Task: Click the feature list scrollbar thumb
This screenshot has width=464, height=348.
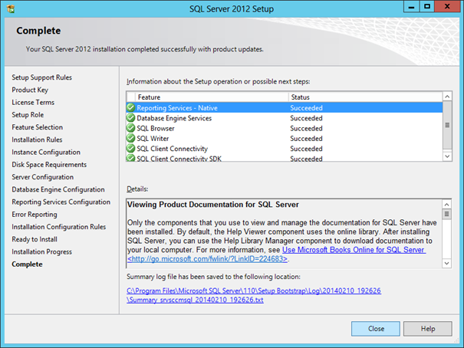Action: [447, 125]
